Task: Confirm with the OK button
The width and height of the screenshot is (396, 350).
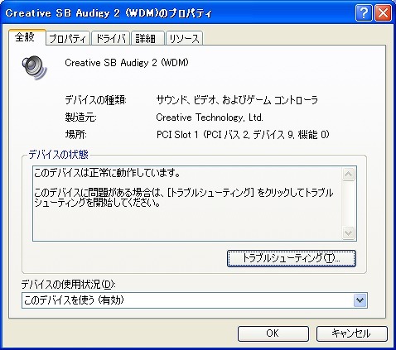Action: (273, 333)
